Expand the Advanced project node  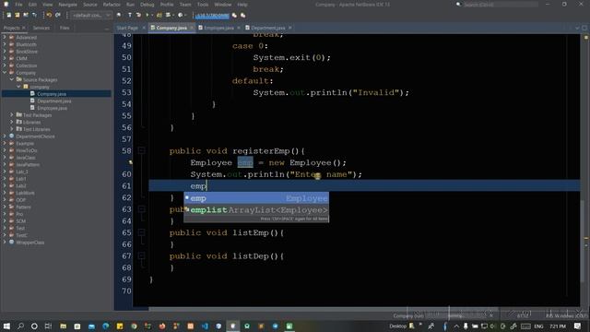(x=5, y=37)
